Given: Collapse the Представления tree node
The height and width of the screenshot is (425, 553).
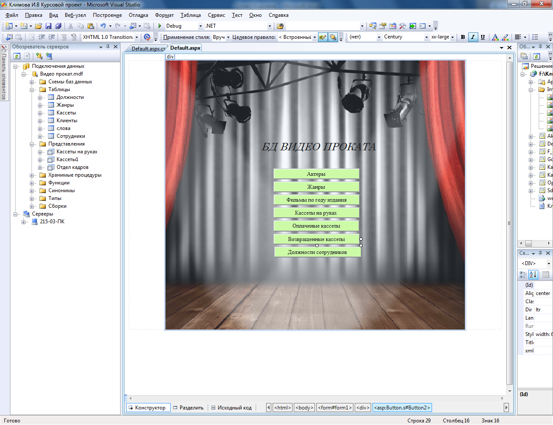Looking at the screenshot, I should pos(32,144).
